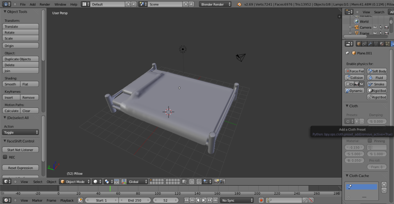Open the Object Mode dropdown
Viewport: 394px width, 204px height.
pyautogui.click(x=75, y=182)
